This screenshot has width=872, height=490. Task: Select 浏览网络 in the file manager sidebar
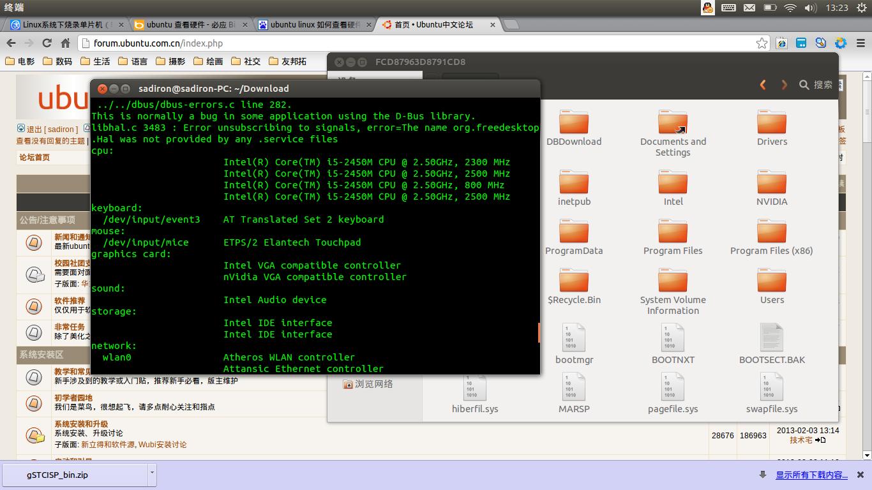pyautogui.click(x=368, y=384)
